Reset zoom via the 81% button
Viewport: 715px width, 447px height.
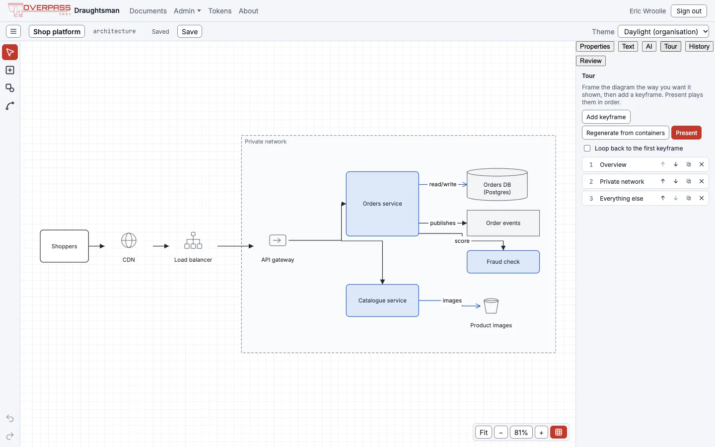pyautogui.click(x=521, y=432)
